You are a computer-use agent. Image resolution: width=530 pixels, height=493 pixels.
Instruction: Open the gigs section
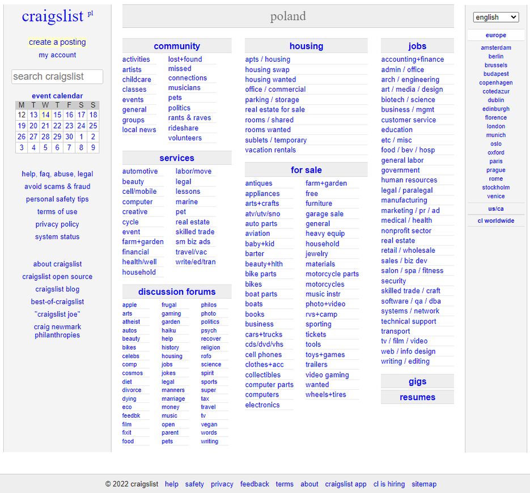[417, 381]
